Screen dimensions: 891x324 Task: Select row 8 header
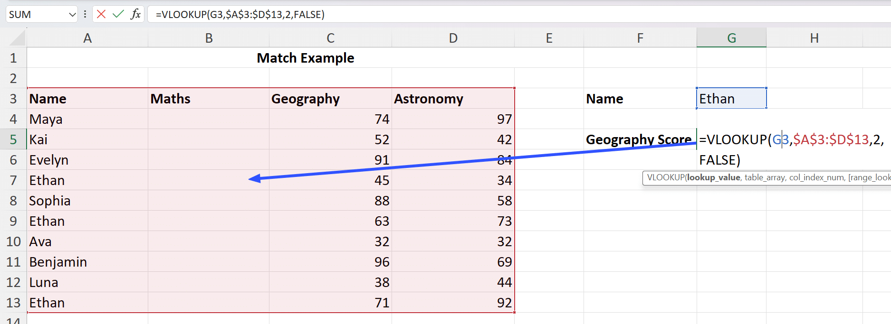[13, 201]
